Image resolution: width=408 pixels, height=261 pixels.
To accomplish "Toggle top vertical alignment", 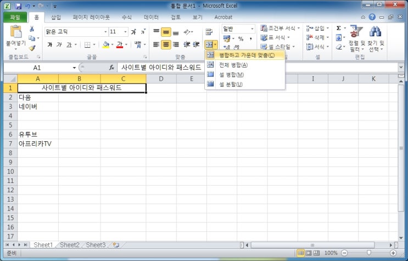I will pos(156,32).
